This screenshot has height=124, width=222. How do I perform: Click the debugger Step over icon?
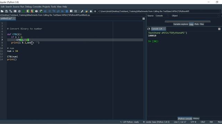pyautogui.click(x=50, y=11)
